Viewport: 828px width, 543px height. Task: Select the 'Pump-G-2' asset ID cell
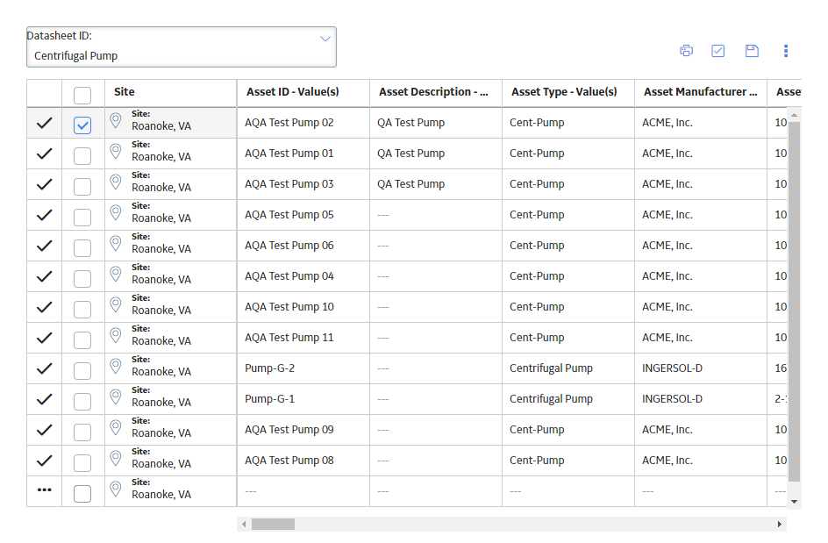303,368
